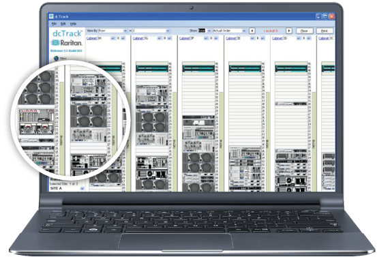Click the Release 2.1 Build text
This screenshot has height=257, width=377.
[66, 50]
